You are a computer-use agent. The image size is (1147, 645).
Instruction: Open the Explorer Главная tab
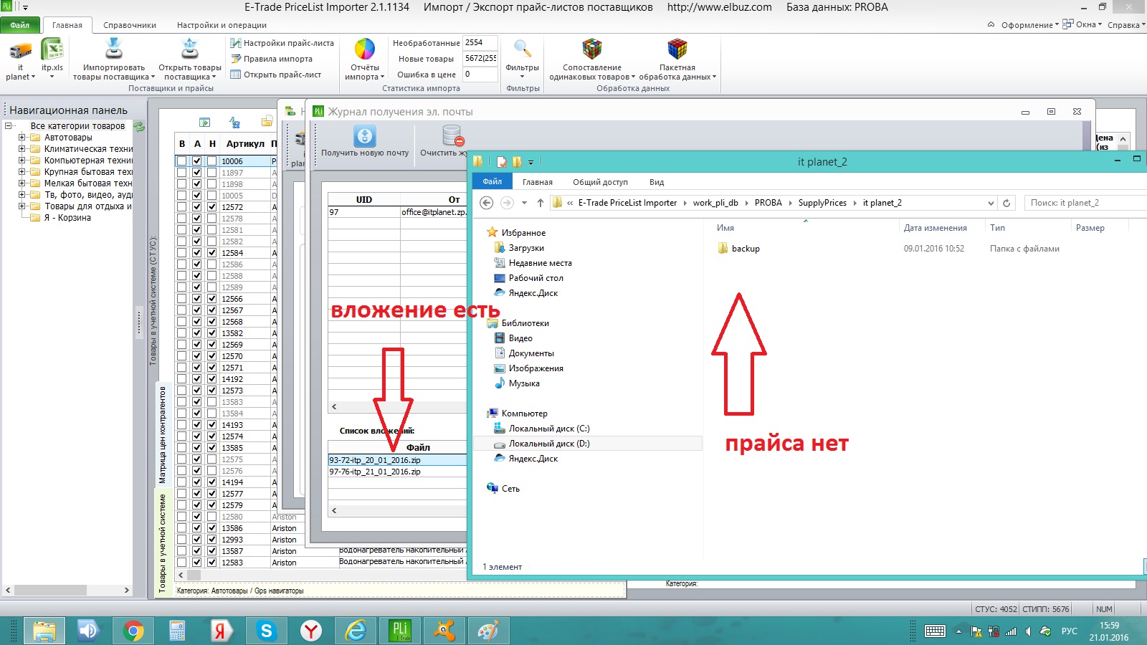pyautogui.click(x=538, y=182)
